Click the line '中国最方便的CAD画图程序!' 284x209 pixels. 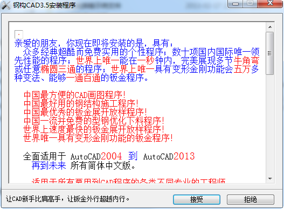point(74,95)
